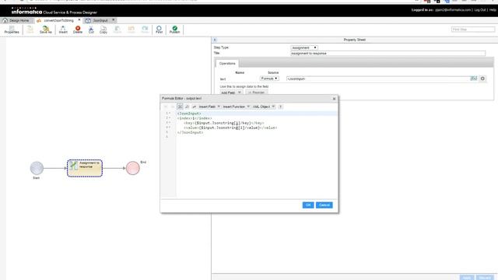Click the undo arrow in Formula Editor
This screenshot has width=498, height=280.
(166, 107)
